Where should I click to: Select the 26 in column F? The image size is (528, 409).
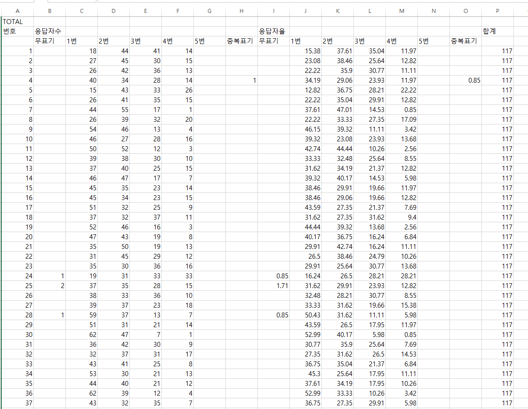(x=177, y=90)
